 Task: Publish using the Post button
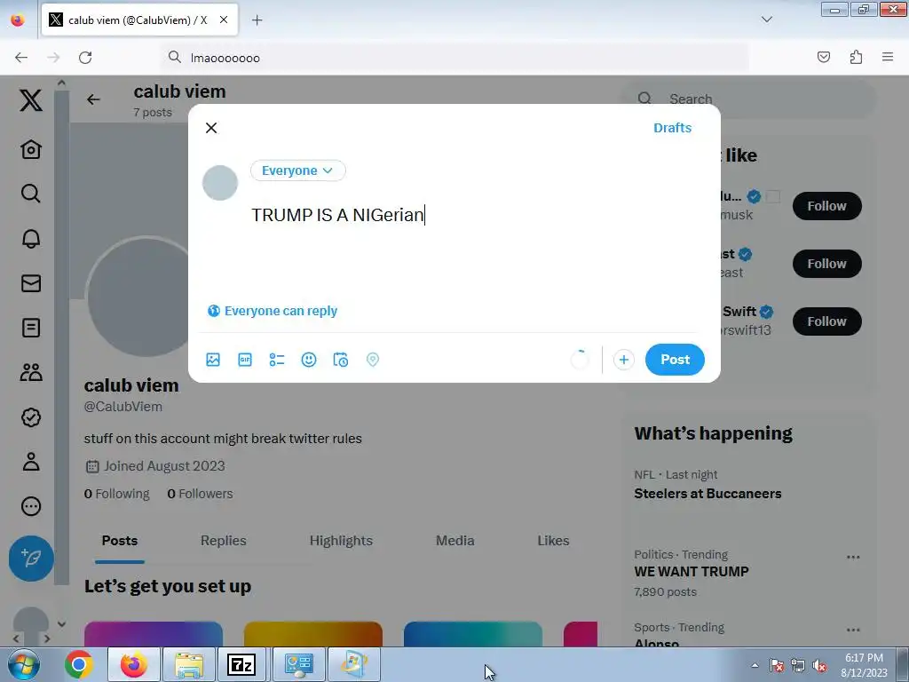675,360
